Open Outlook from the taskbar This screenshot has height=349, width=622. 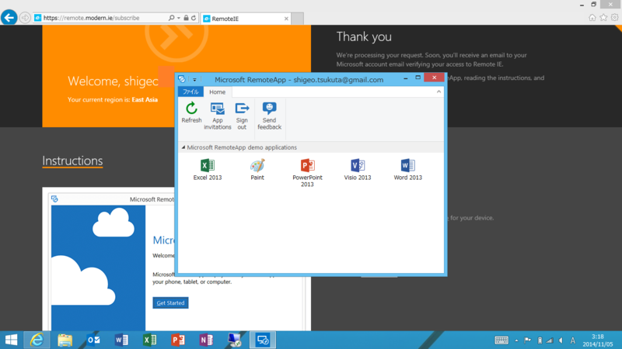(x=93, y=340)
